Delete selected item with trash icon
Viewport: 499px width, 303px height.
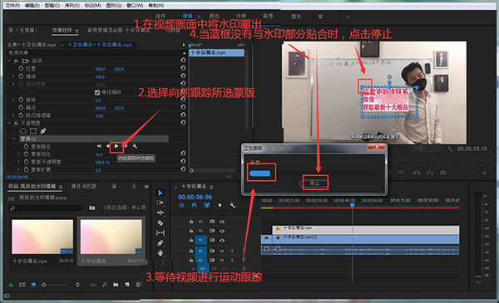[138, 285]
